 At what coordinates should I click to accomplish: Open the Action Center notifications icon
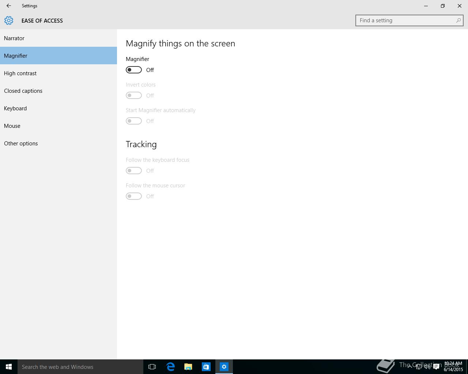click(436, 367)
